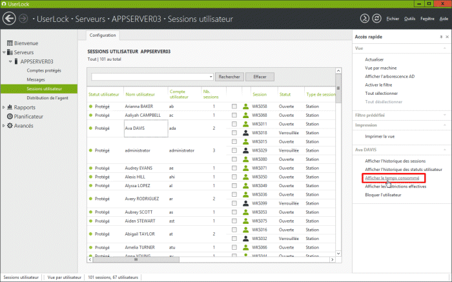The width and height of the screenshot is (452, 282).
Task: Go back with the round back arrow
Action: tap(9, 19)
